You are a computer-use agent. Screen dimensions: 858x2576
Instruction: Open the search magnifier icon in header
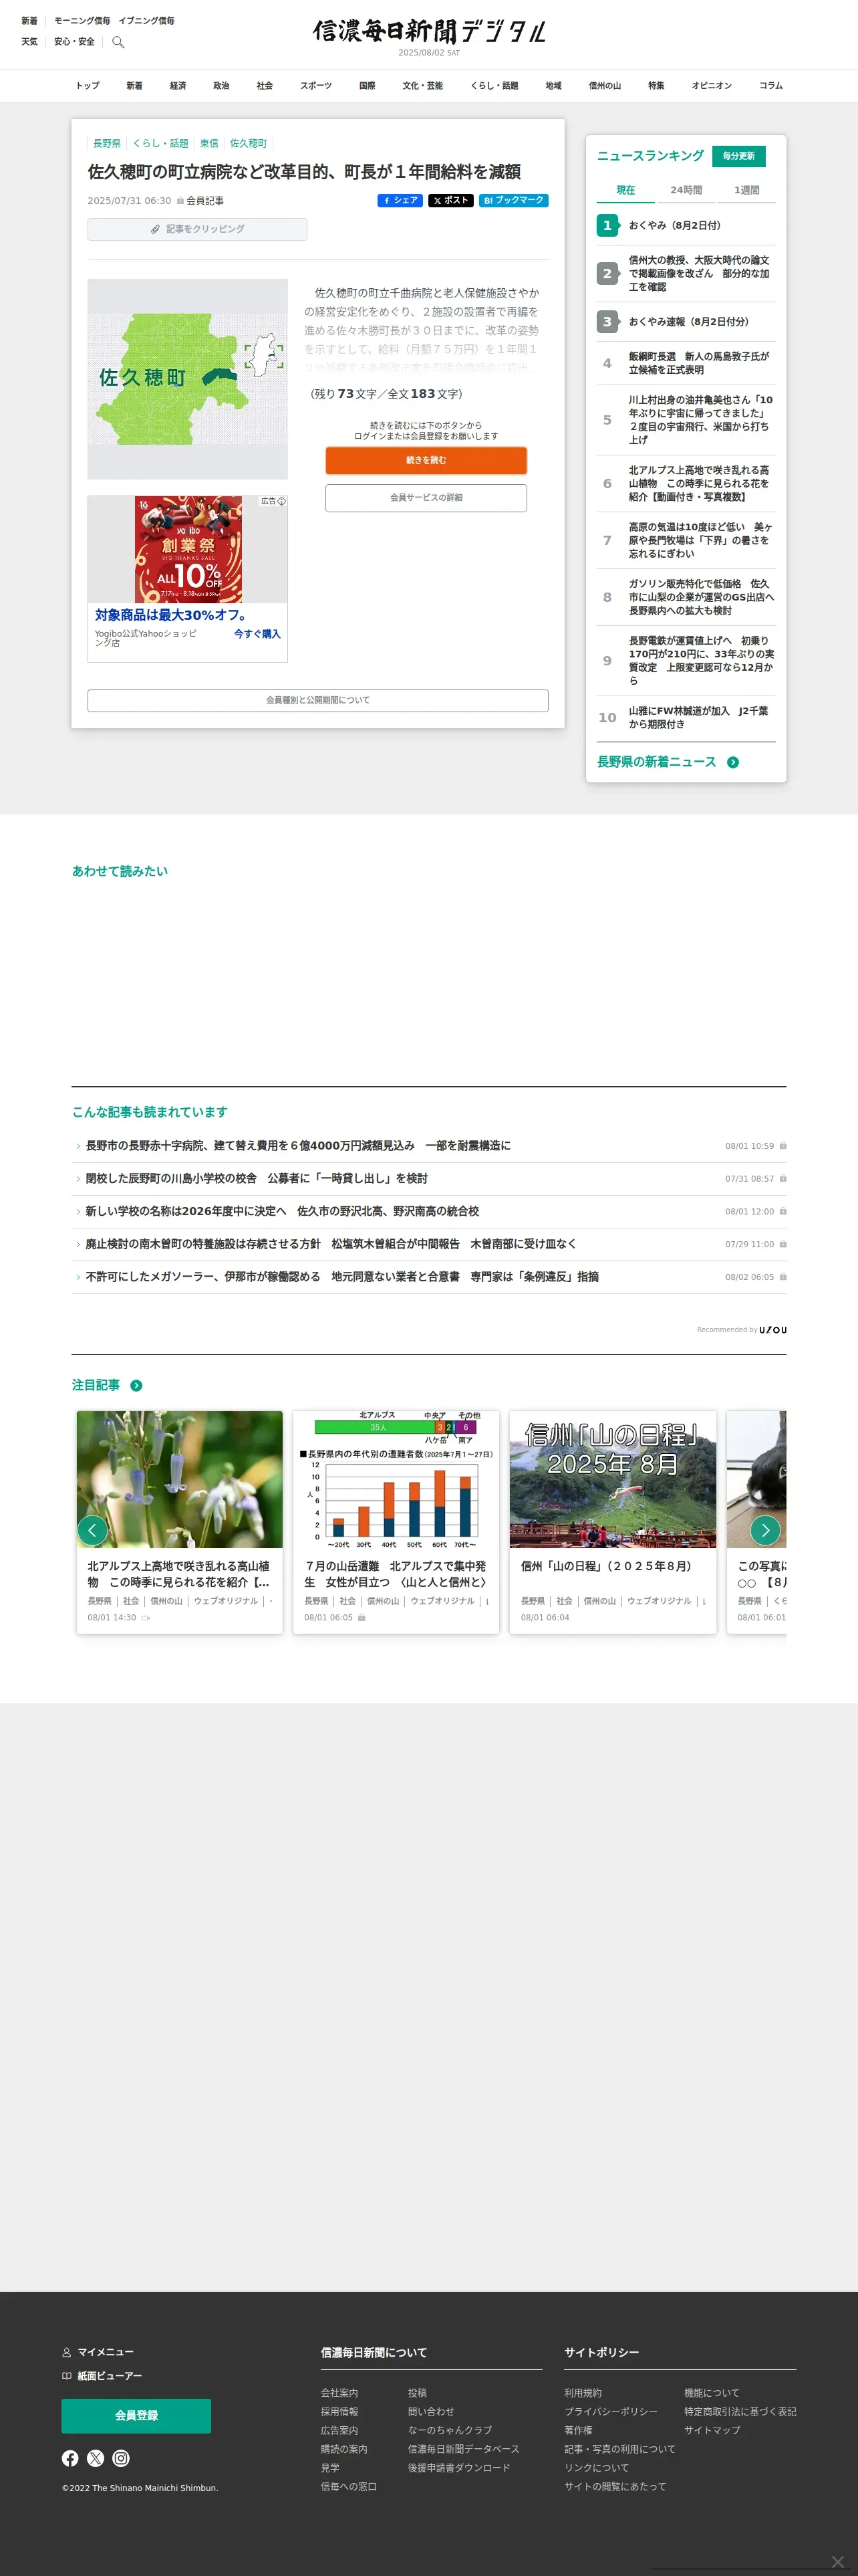(x=118, y=42)
